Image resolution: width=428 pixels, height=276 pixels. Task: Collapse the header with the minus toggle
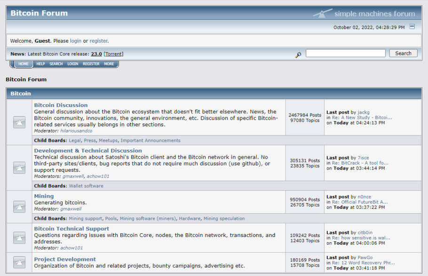[x=412, y=27]
